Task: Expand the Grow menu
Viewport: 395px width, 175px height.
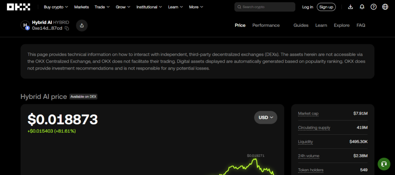Action: pyautogui.click(x=123, y=7)
